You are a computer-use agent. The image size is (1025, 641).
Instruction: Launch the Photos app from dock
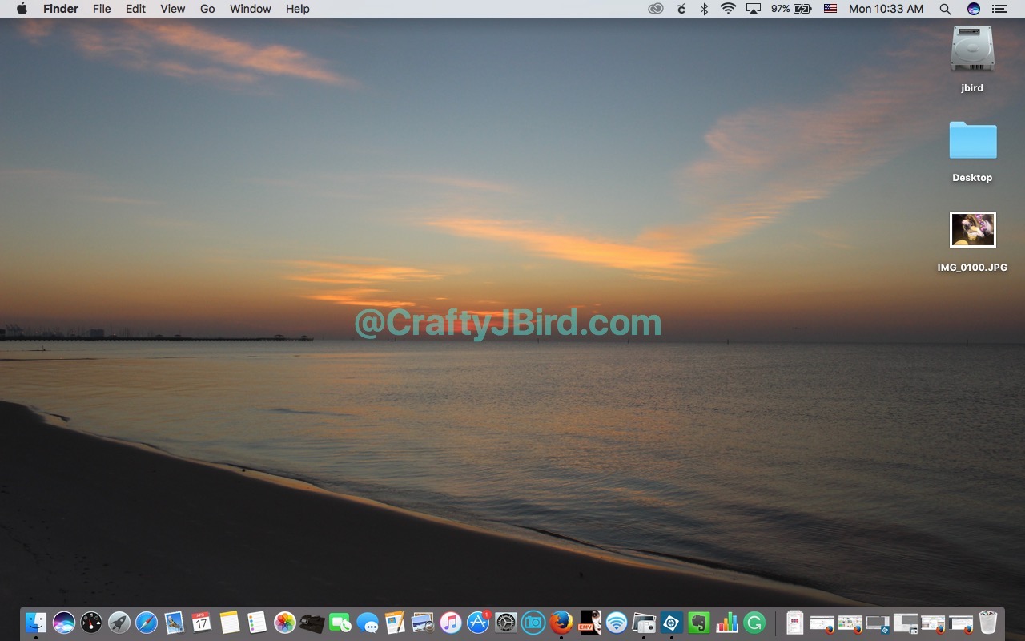point(284,623)
